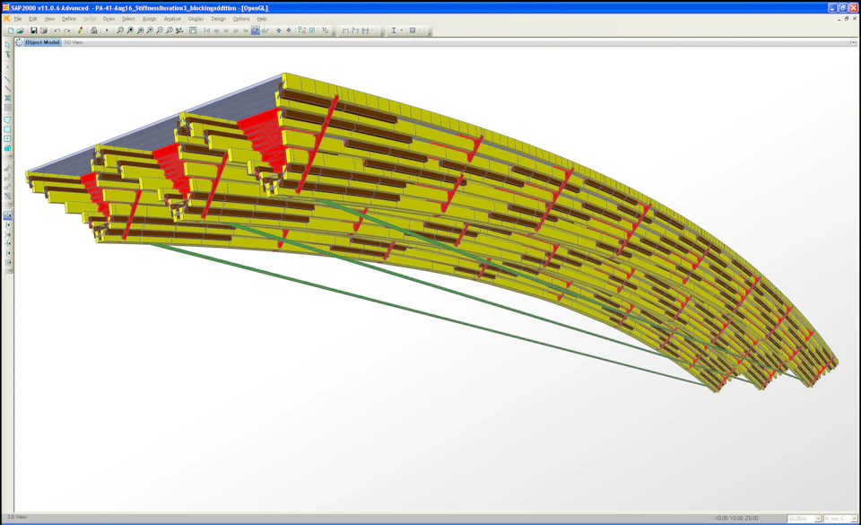The height and width of the screenshot is (525, 861).
Task: Switch to the xz plane view
Action: click(x=226, y=31)
